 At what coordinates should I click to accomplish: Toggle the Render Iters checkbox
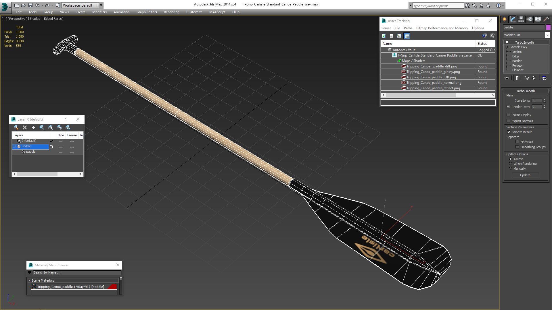(508, 107)
